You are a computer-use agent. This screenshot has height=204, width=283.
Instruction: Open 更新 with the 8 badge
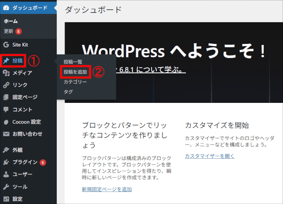point(9,31)
